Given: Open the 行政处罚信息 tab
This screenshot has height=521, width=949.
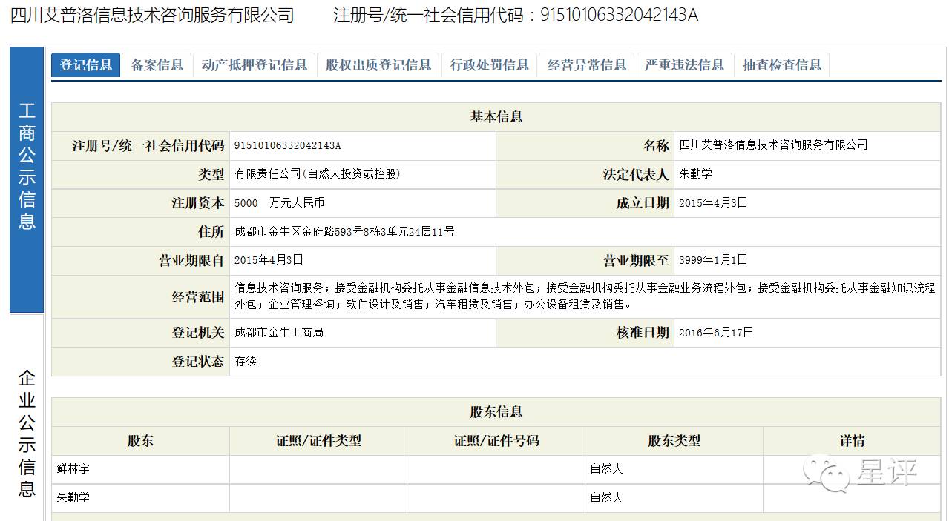Looking at the screenshot, I should point(490,64).
